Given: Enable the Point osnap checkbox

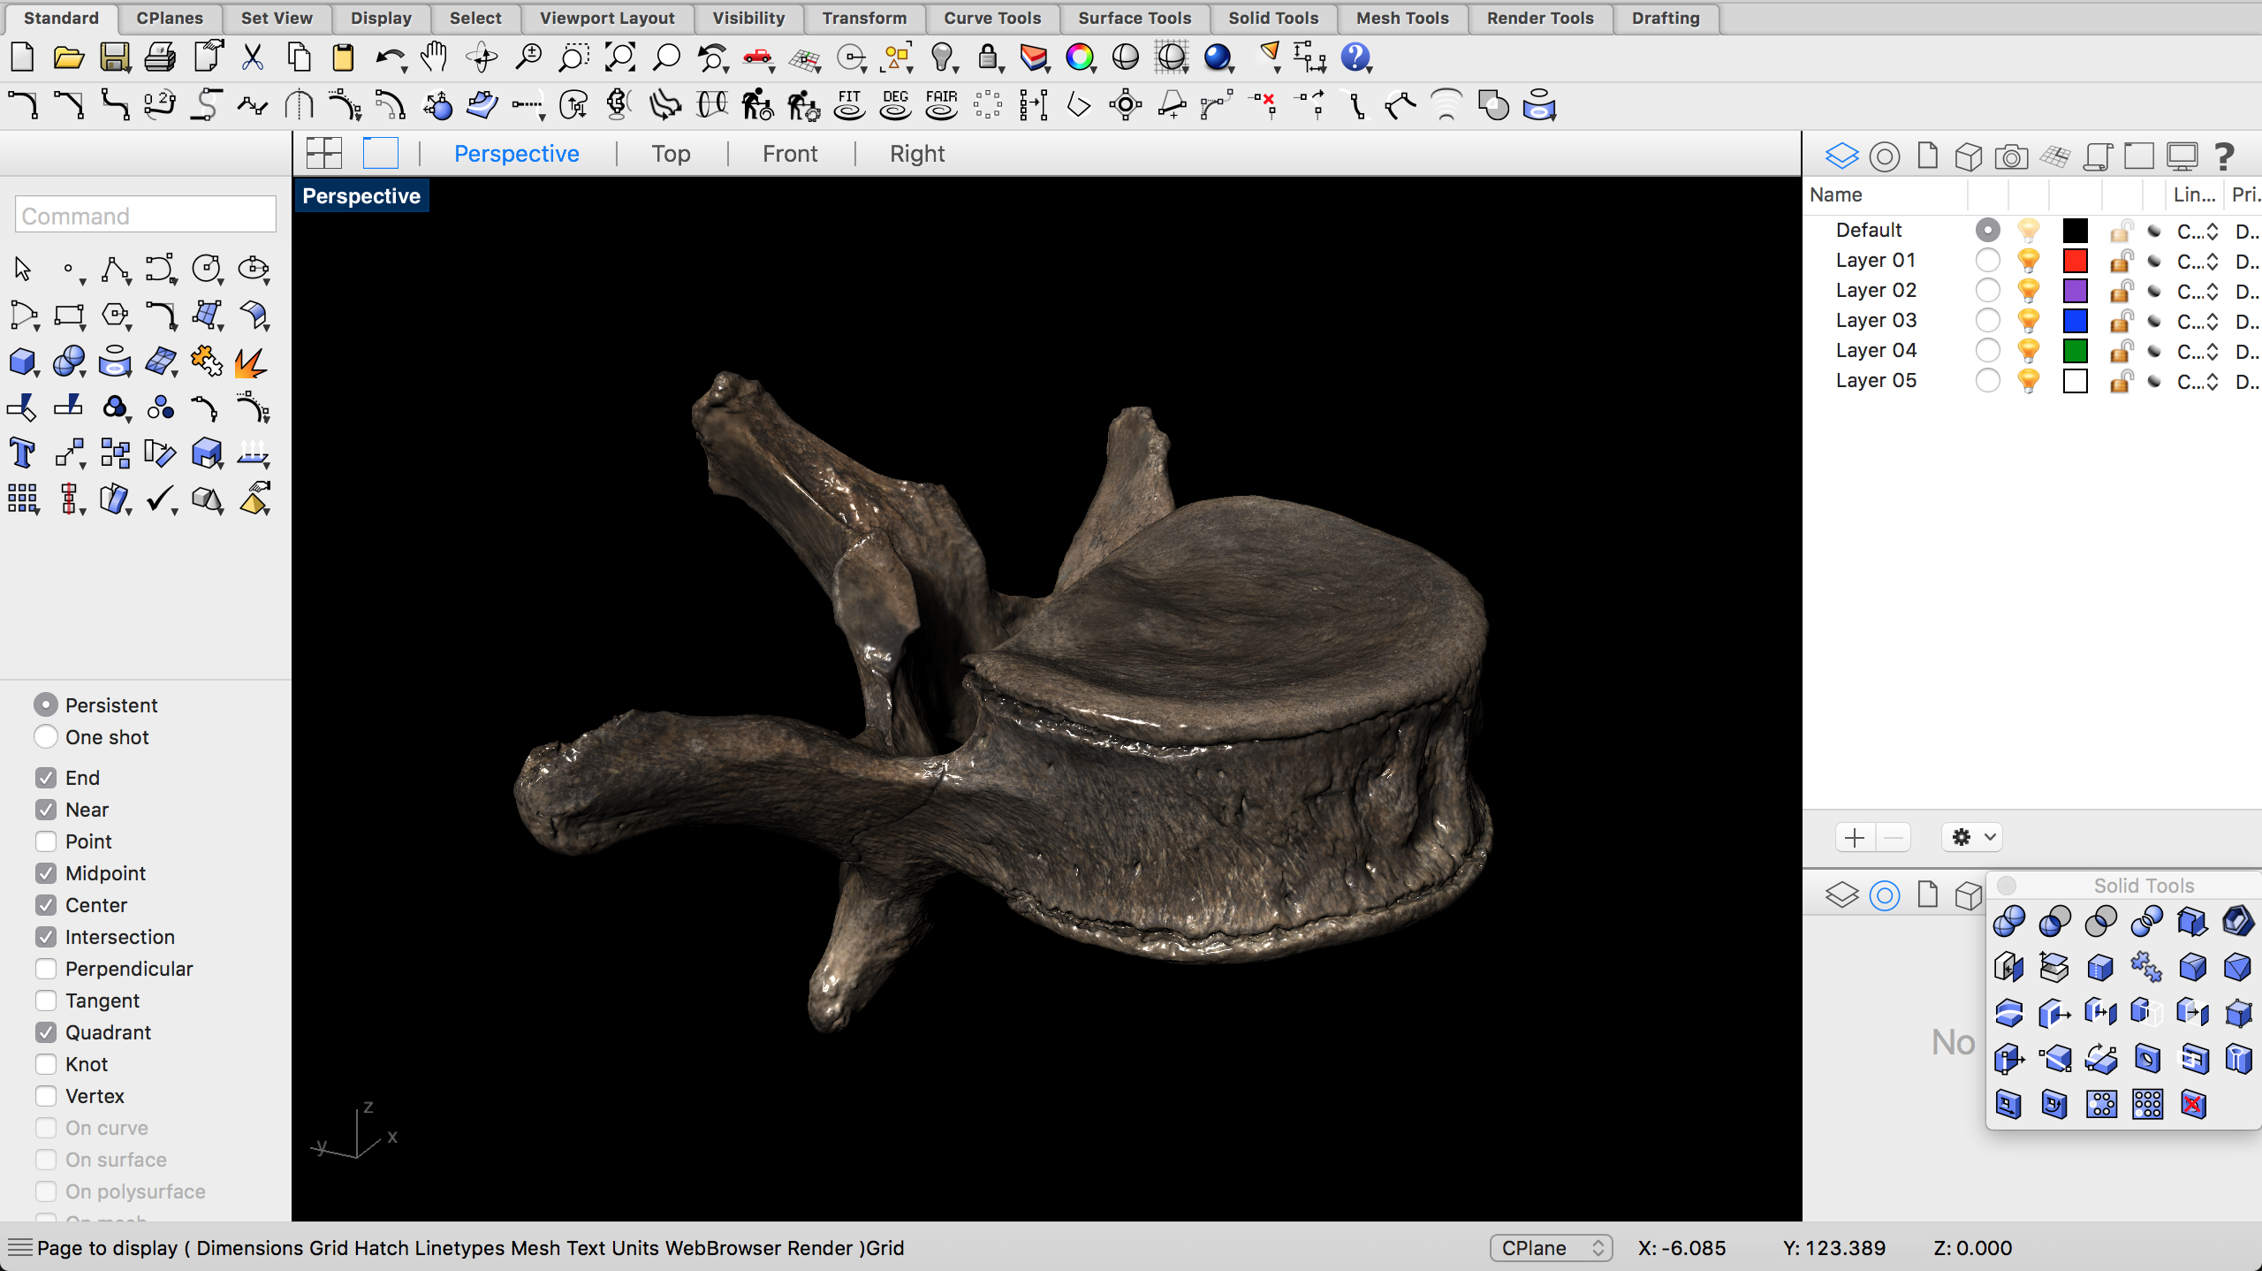Looking at the screenshot, I should (46, 841).
